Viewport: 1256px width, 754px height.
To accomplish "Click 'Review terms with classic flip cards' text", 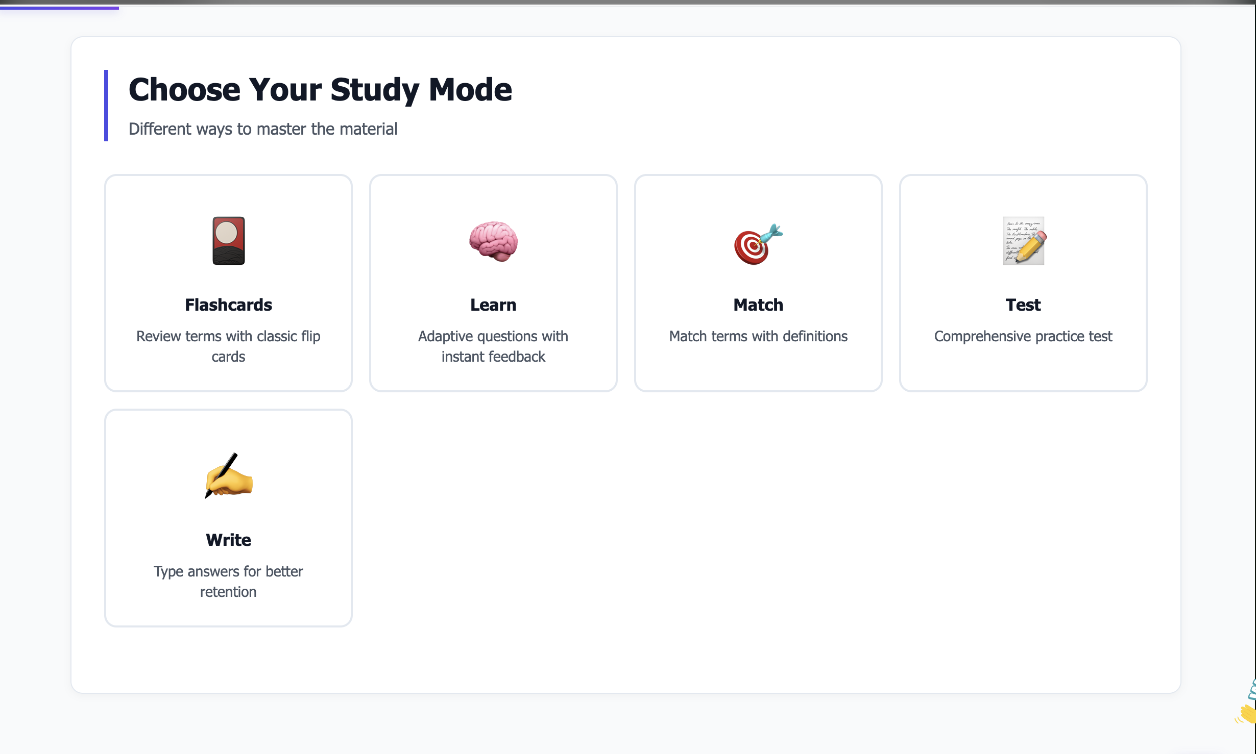I will coord(228,346).
